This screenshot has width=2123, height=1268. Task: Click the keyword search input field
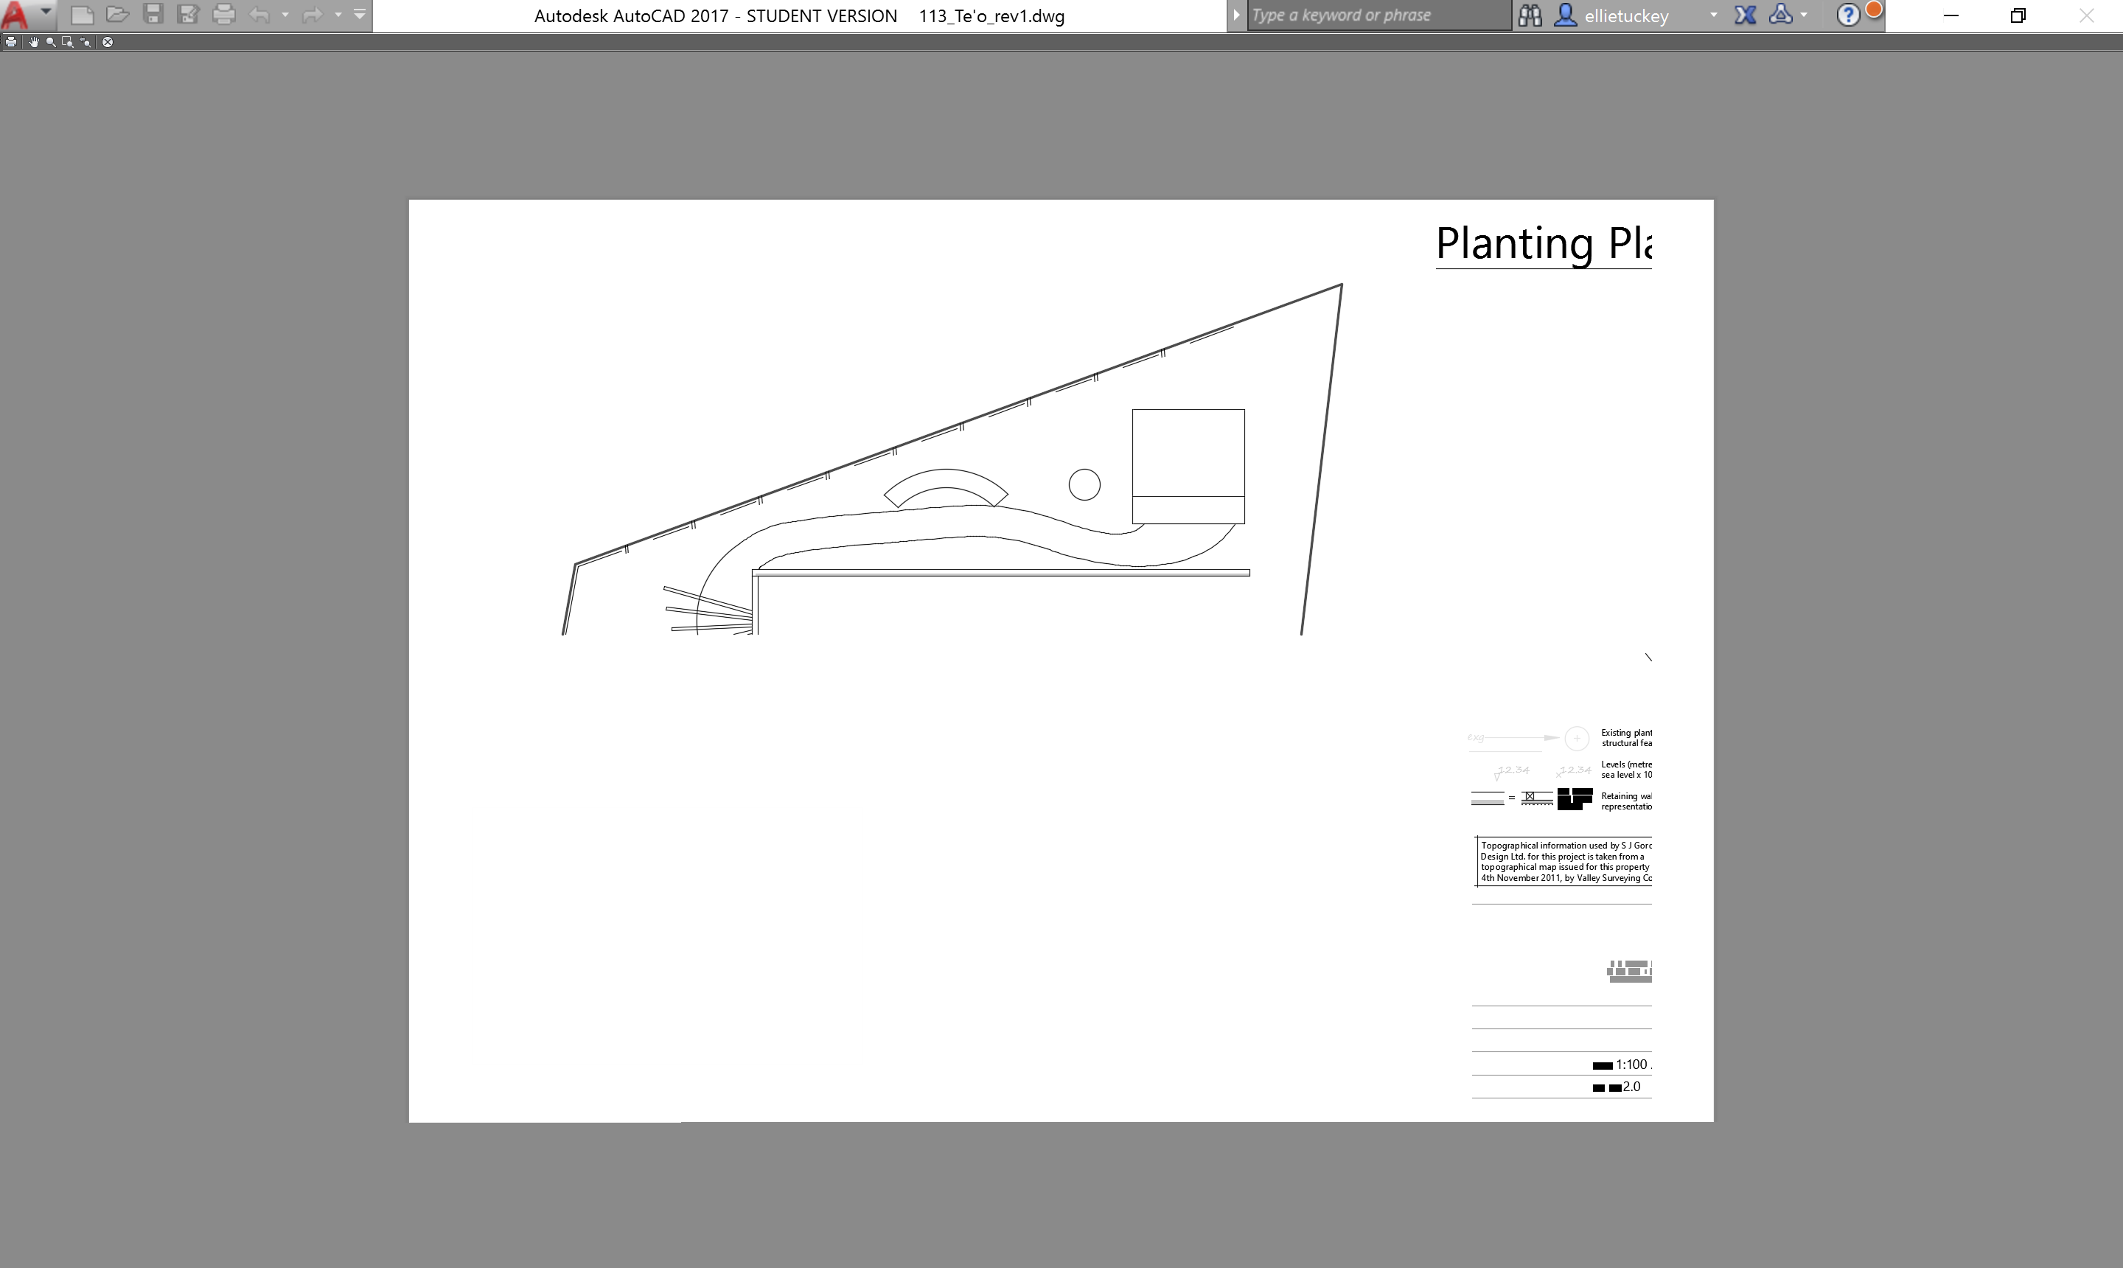[x=1379, y=15]
